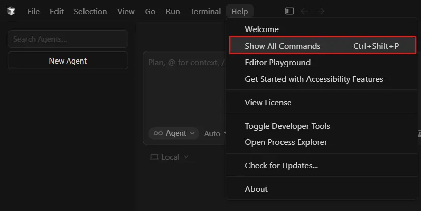The image size is (421, 211).
Task: Click the back navigation arrow
Action: click(305, 11)
